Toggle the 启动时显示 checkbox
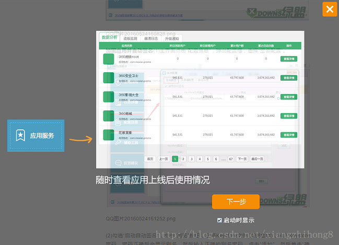 pyautogui.click(x=219, y=220)
